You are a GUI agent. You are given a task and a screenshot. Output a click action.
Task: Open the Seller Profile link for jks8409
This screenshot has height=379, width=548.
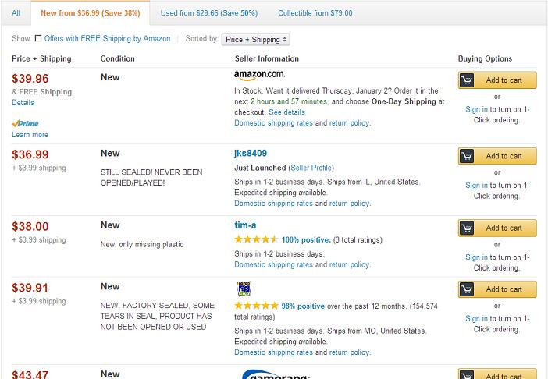coord(311,168)
